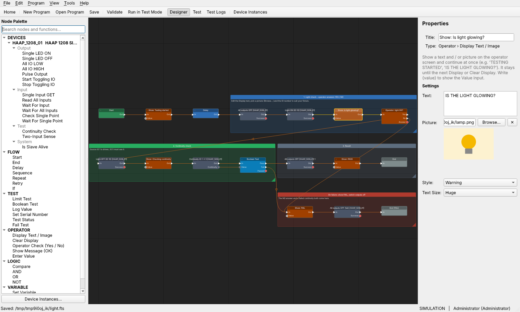Image resolution: width=520 pixels, height=312 pixels.
Task: Collapse the Output group under HAAP_1208_01
Action: point(14,48)
